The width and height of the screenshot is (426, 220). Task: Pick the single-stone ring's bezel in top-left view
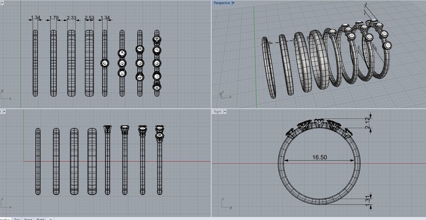pyautogui.click(x=105, y=63)
